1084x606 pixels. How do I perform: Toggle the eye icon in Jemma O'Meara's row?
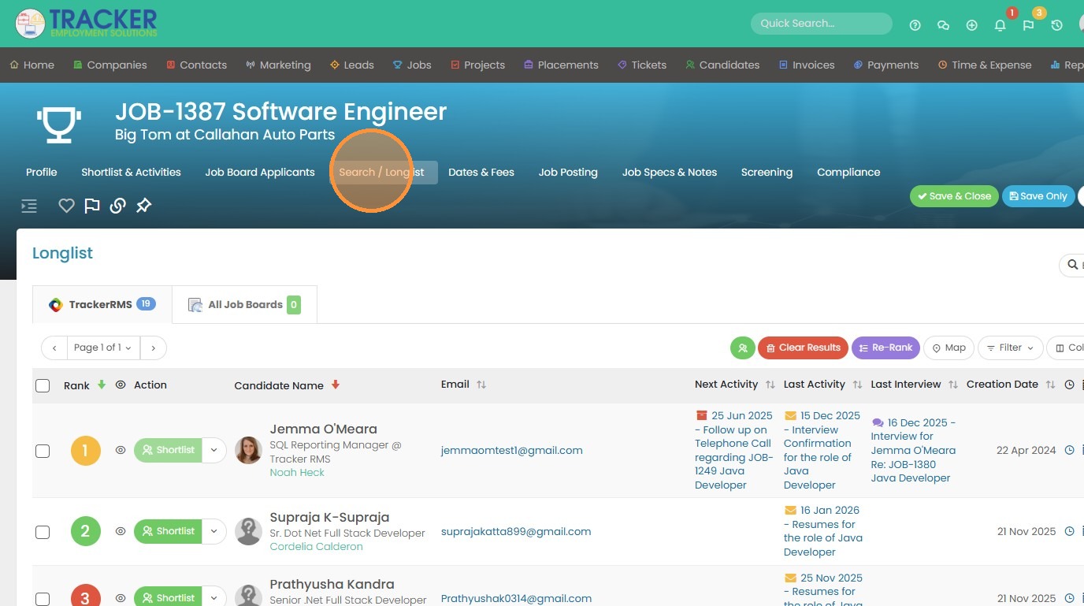tap(121, 450)
